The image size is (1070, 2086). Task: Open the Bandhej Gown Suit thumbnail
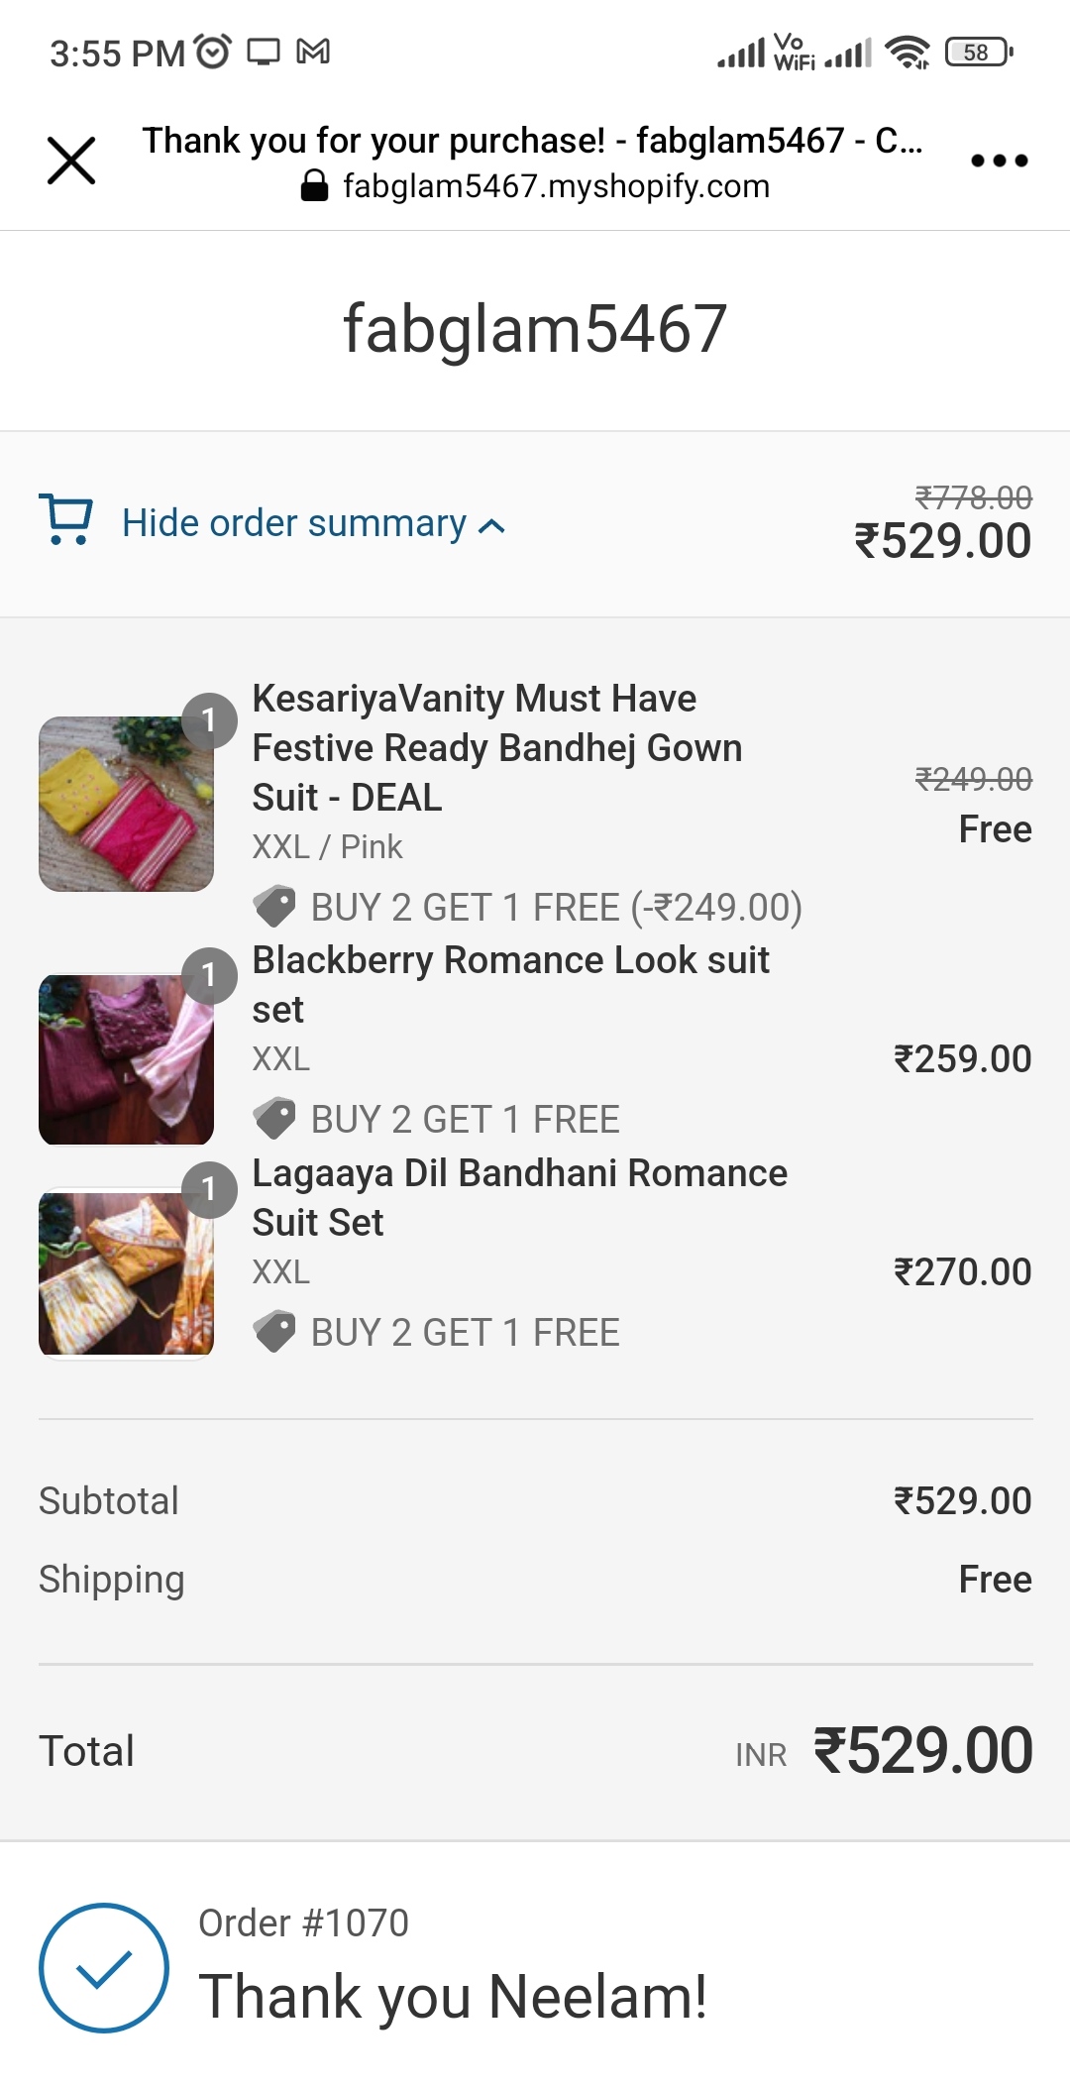tap(126, 804)
